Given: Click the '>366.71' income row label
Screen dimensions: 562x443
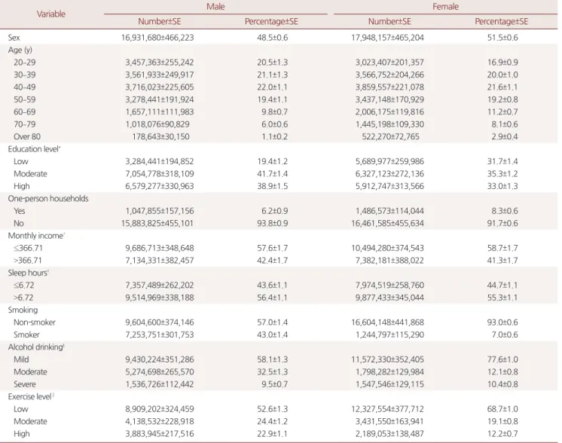Looking at the screenshot, I should tap(28, 260).
